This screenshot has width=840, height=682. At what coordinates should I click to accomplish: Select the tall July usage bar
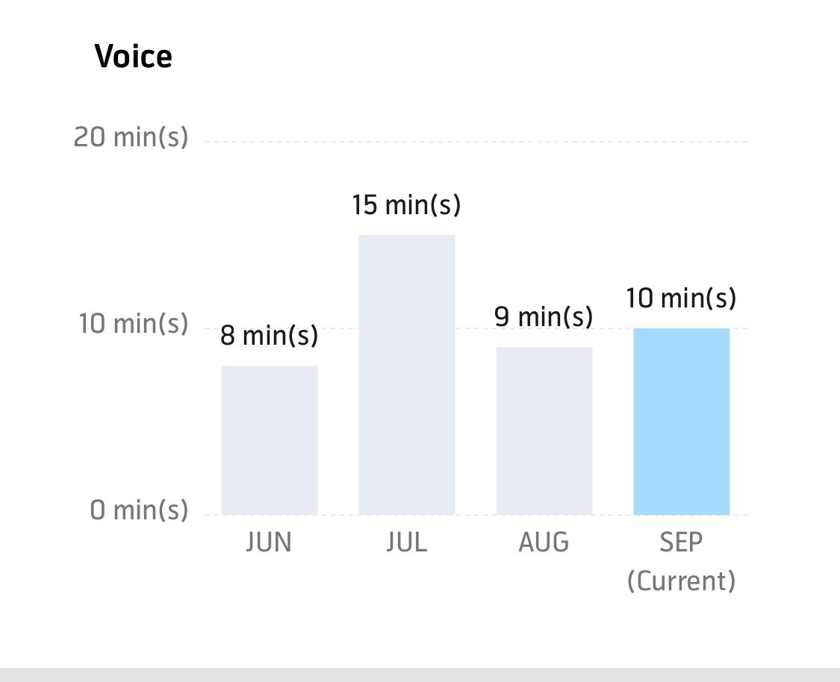407,375
